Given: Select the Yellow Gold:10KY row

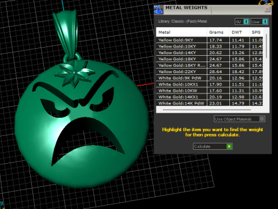Looking at the screenshot, I should (x=210, y=46).
